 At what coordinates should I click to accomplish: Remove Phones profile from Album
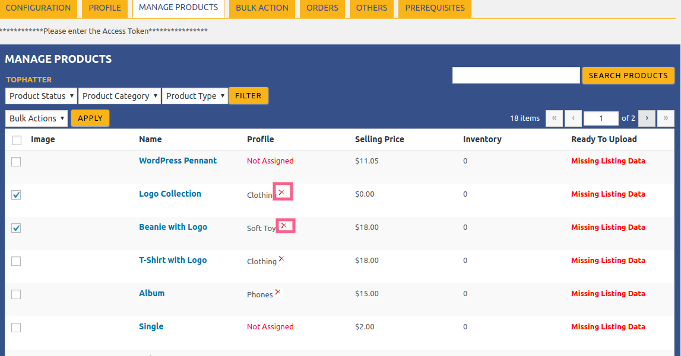(x=278, y=292)
